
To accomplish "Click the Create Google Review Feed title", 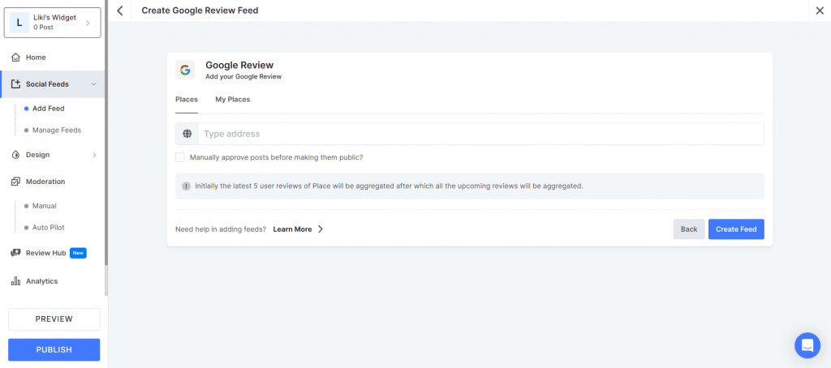I will tap(200, 11).
